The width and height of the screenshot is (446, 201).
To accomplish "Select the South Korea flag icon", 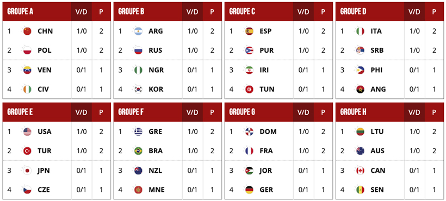I will [138, 90].
